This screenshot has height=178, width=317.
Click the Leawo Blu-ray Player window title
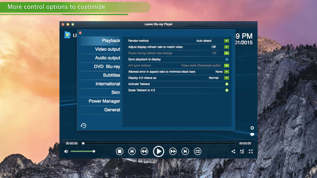pos(158,24)
